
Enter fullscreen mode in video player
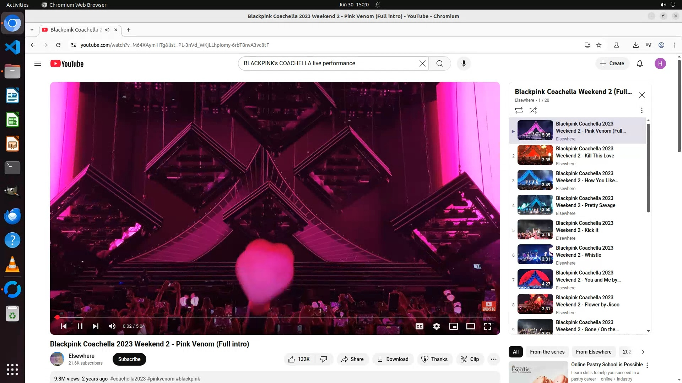(487, 326)
